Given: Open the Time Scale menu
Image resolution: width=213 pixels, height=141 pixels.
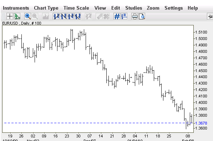Looking at the screenshot, I should (x=76, y=8).
